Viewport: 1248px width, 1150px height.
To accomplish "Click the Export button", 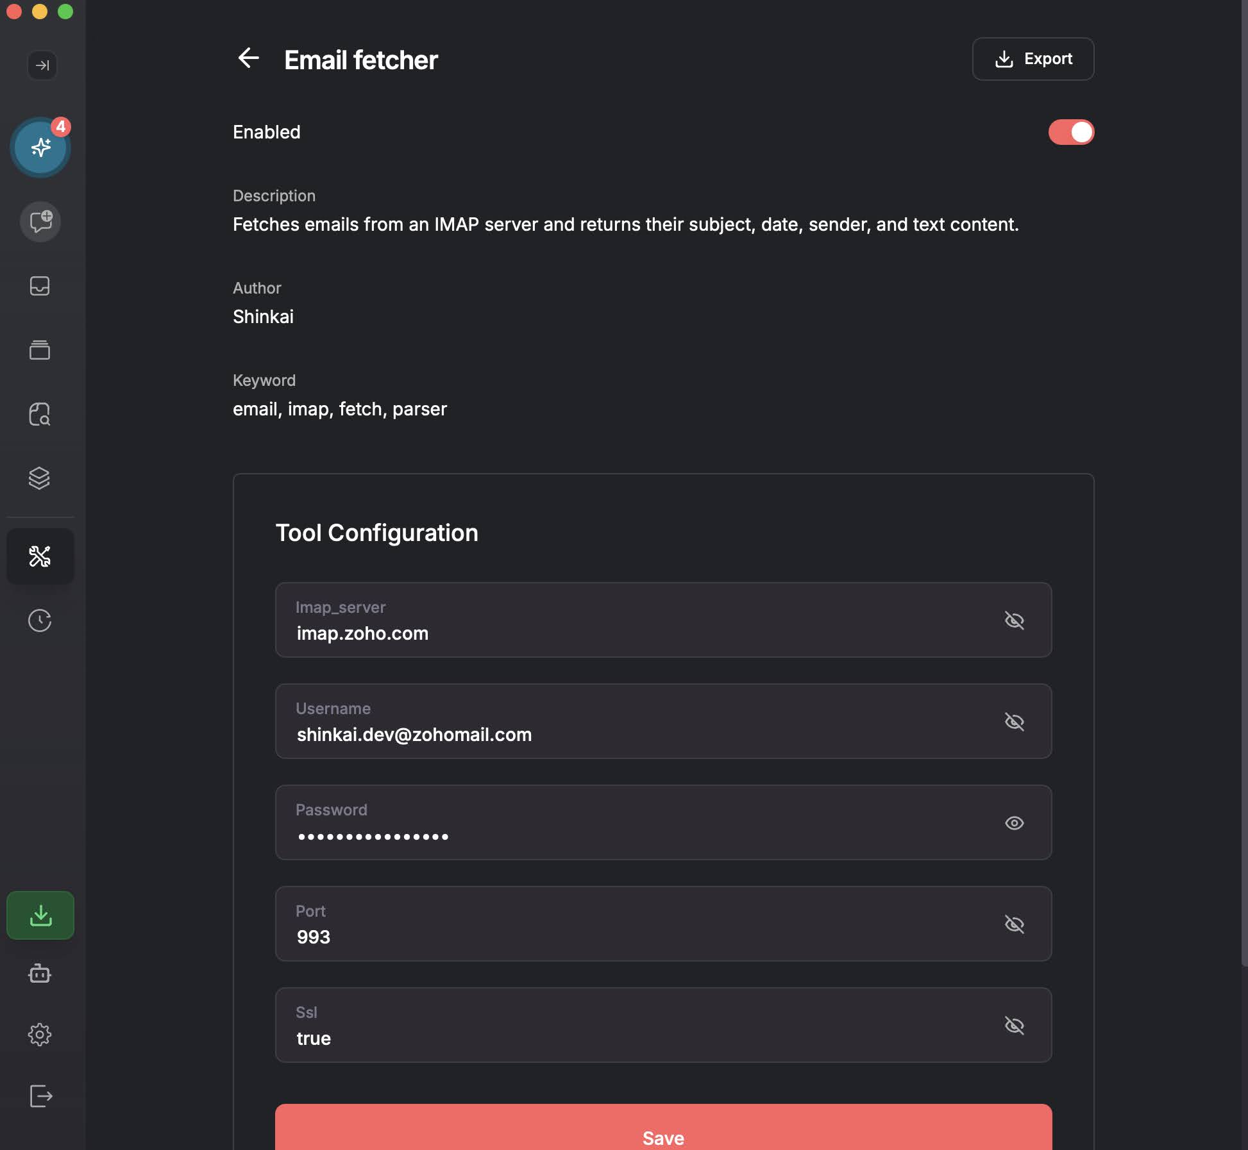I will [x=1033, y=59].
